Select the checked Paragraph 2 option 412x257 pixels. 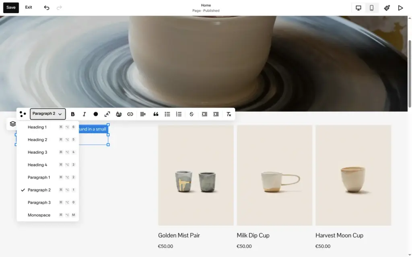click(48, 190)
